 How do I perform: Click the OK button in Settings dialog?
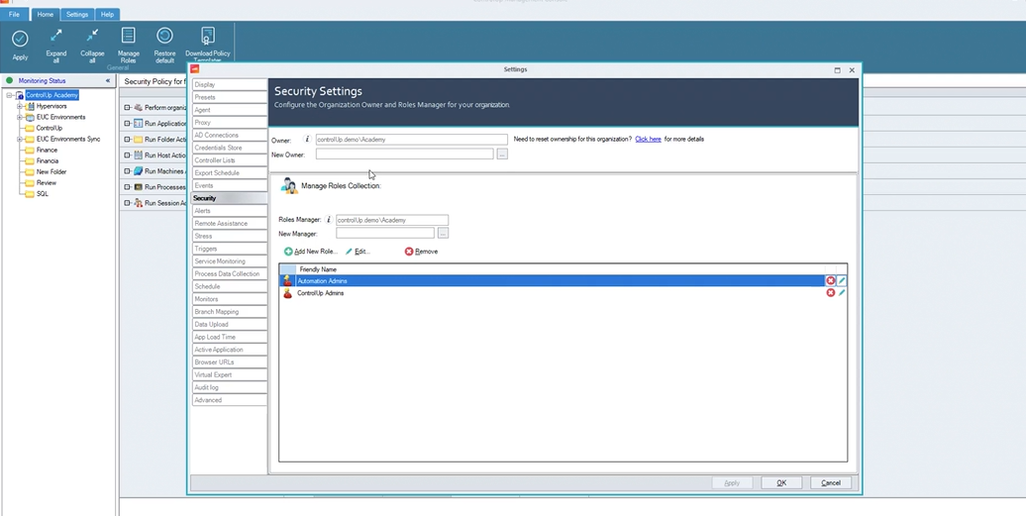pyautogui.click(x=781, y=482)
